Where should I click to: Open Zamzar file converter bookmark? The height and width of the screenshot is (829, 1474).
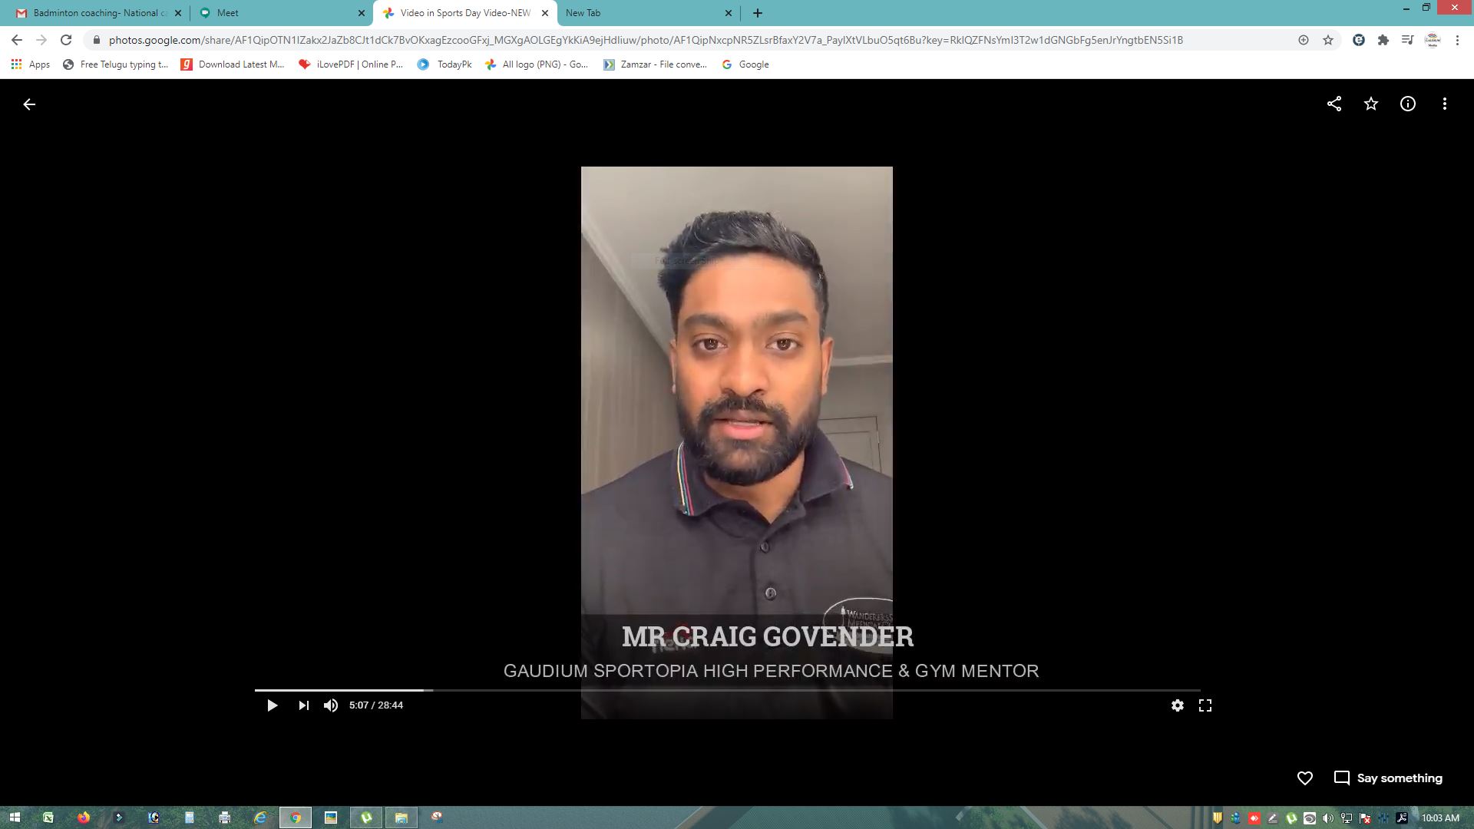point(655,64)
